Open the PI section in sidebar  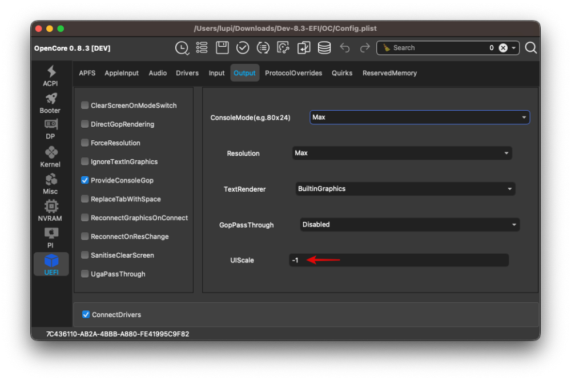50,238
